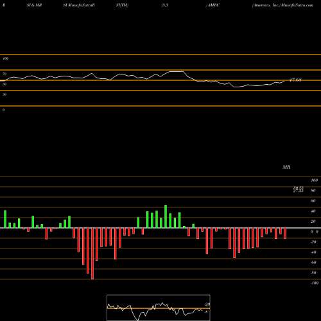This screenshot has width=321, height=321.
Task: Click the tallest green MR histogram bar
Action: (x=166, y=216)
